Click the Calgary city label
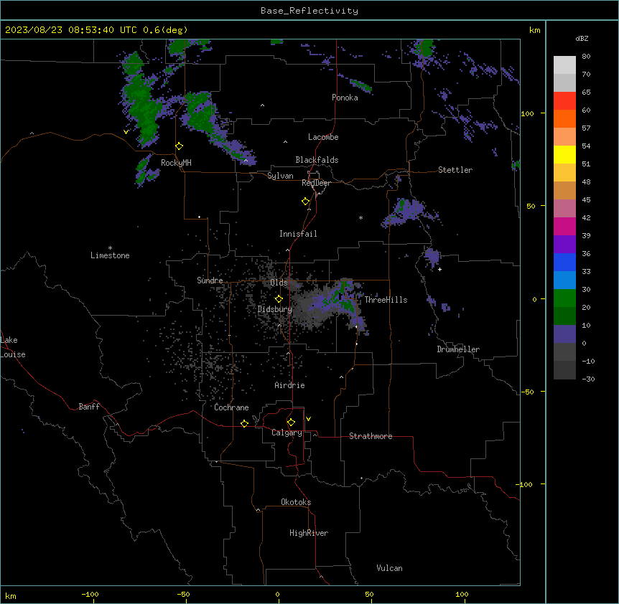The height and width of the screenshot is (604, 619). 287,433
